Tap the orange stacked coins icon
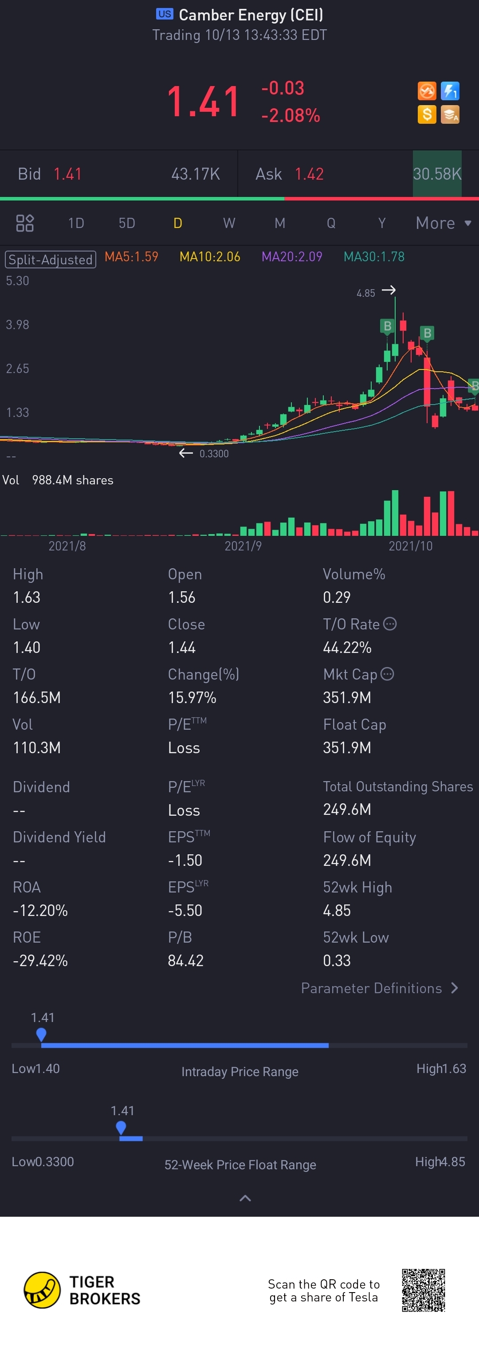 coord(450,114)
